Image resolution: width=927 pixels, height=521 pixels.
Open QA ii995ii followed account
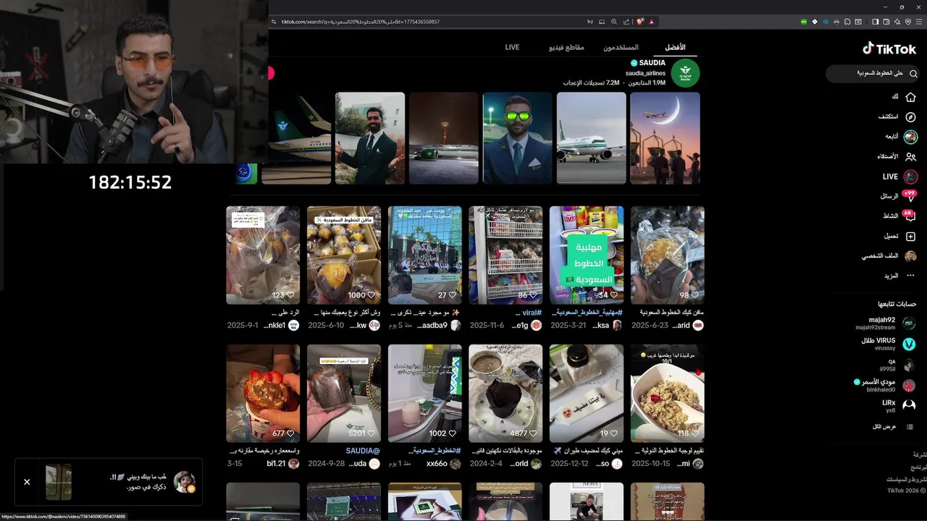click(x=897, y=365)
